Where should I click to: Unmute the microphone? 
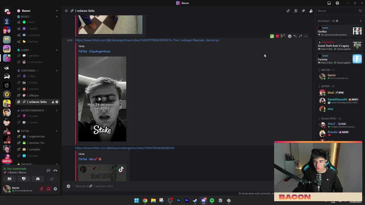[x=42, y=189]
